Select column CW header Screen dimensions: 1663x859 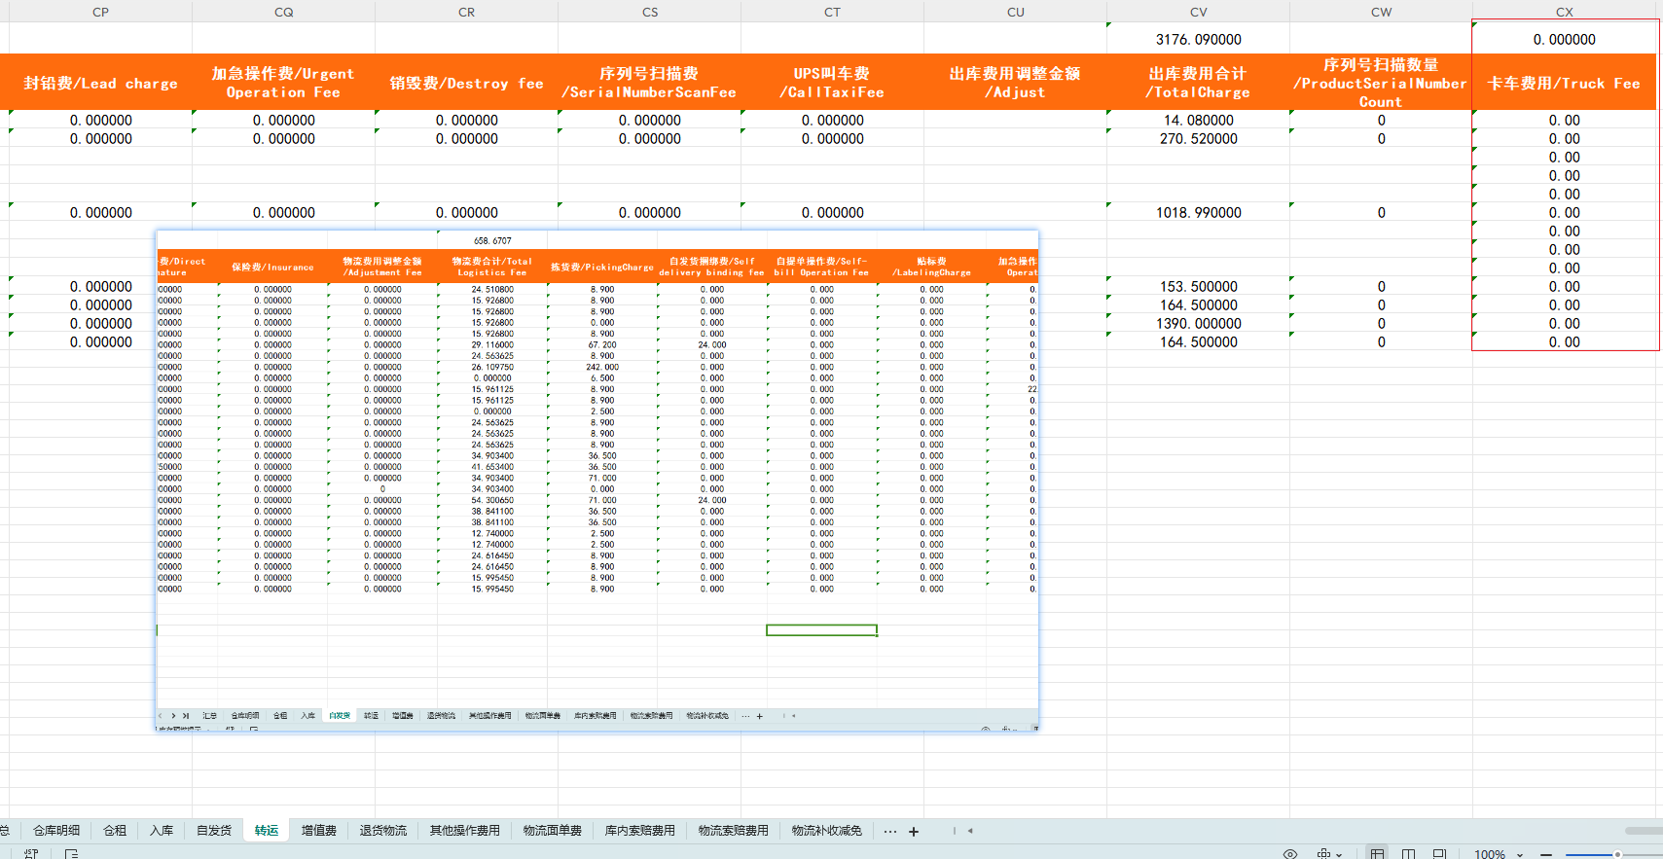tap(1381, 12)
